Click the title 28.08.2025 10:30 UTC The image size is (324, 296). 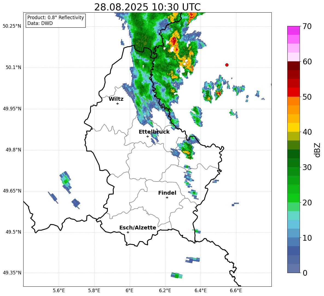(147, 7)
